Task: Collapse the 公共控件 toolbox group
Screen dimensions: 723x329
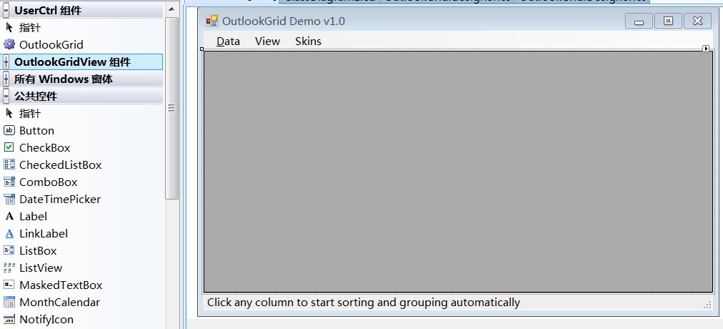Action: tap(6, 96)
